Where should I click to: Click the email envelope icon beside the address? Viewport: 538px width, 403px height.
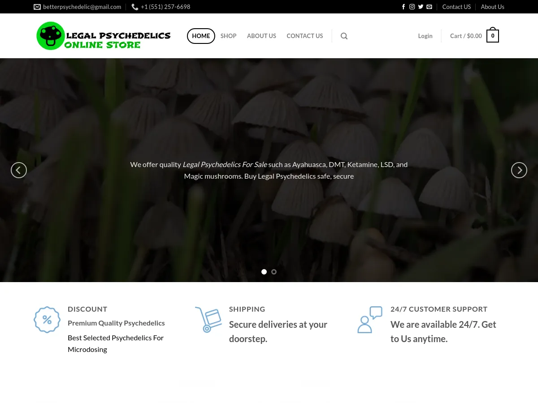(37, 7)
